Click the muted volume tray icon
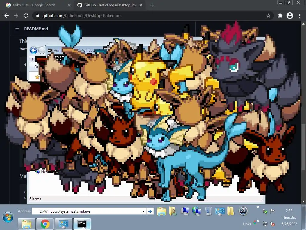This screenshot has height=230, width=306. coord(272,224)
